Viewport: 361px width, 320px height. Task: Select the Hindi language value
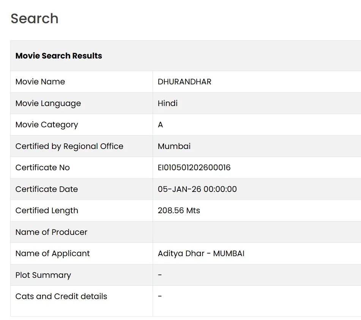pos(168,103)
